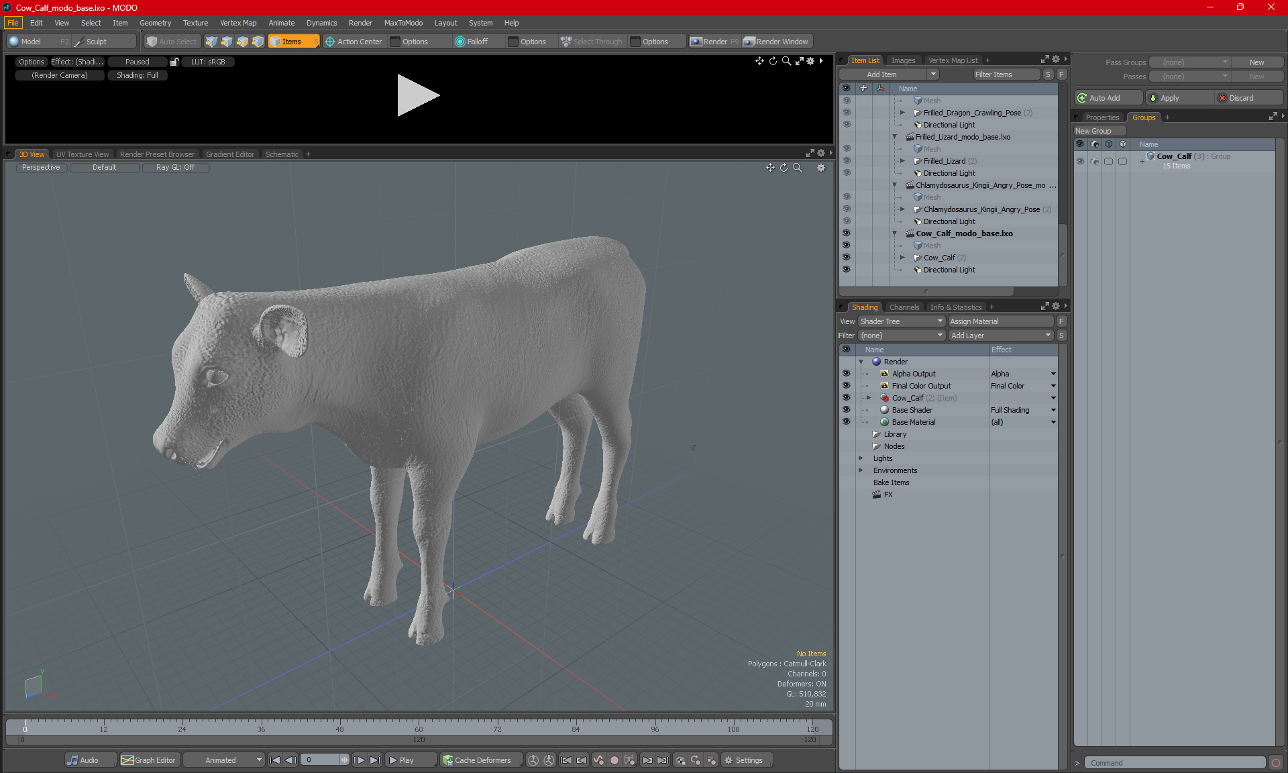Start render with Render F9 button
Image resolution: width=1288 pixels, height=773 pixels.
715,42
